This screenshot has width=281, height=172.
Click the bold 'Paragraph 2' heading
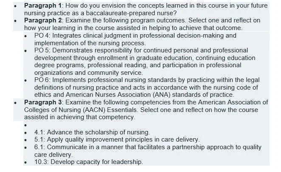[x=43, y=20]
